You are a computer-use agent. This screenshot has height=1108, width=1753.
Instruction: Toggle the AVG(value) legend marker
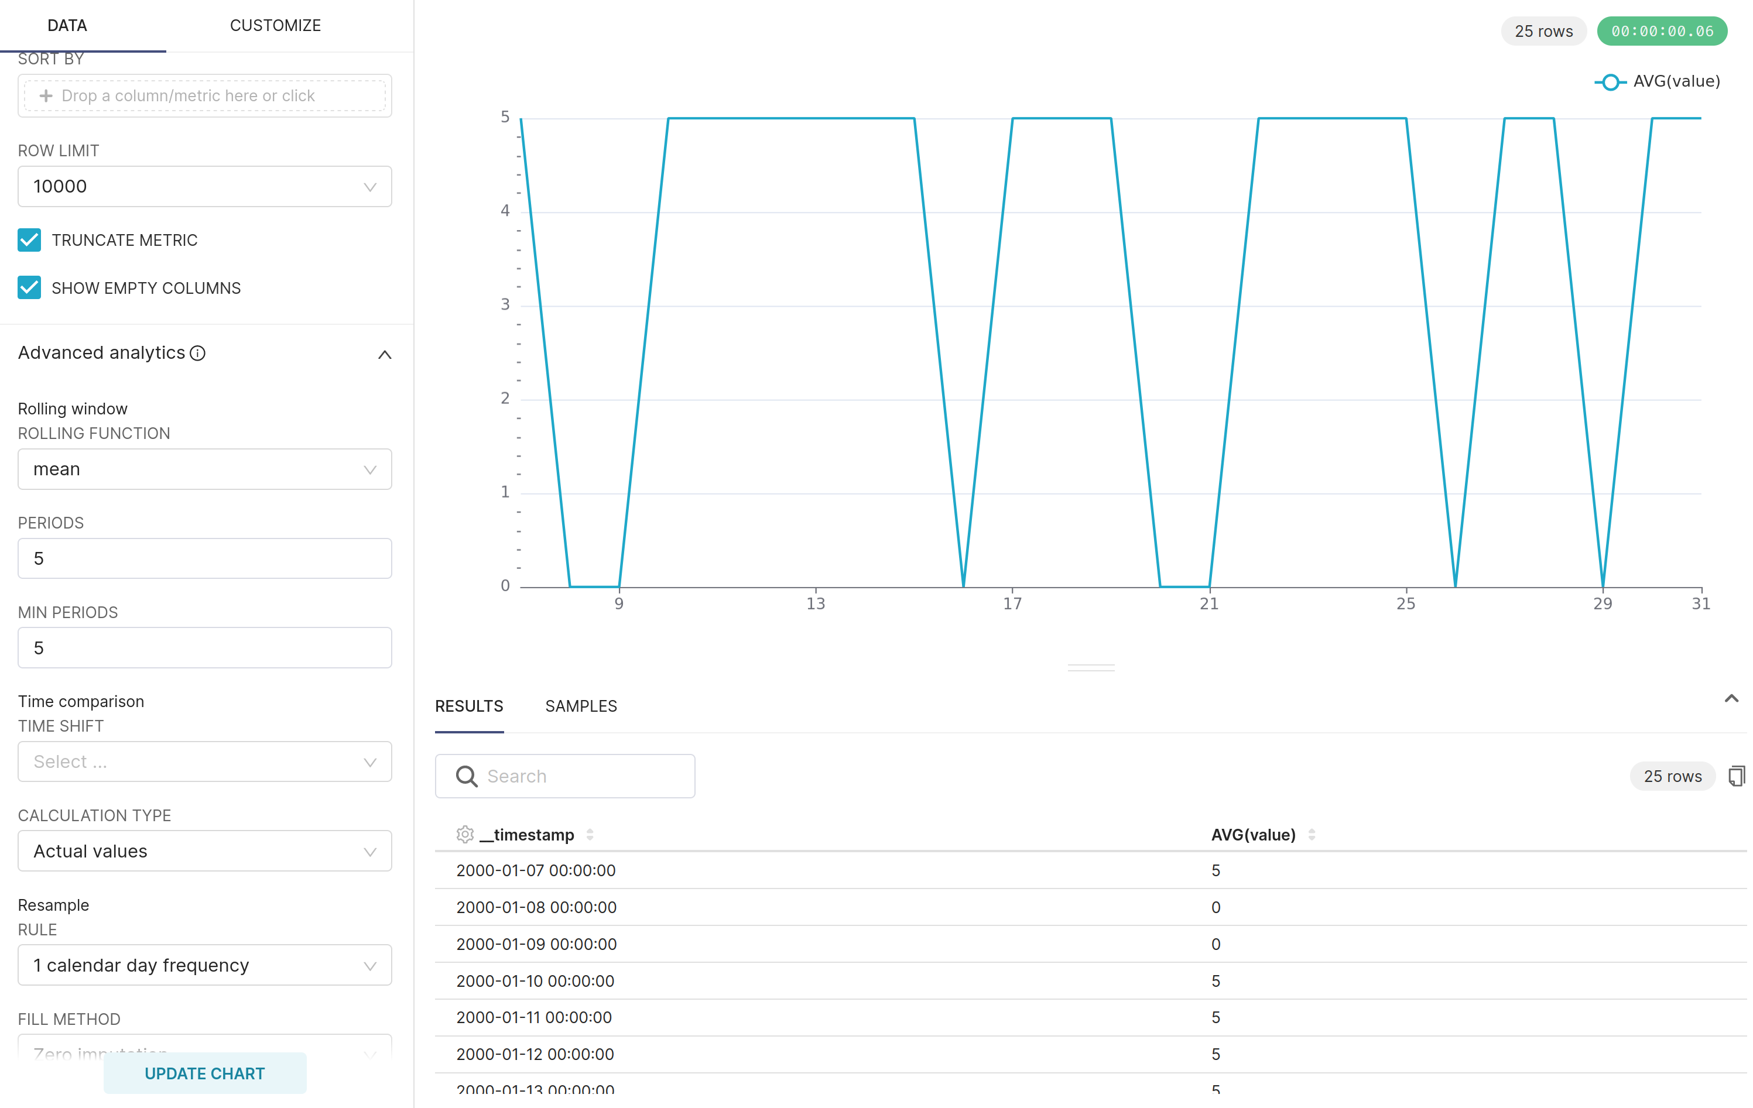1610,83
